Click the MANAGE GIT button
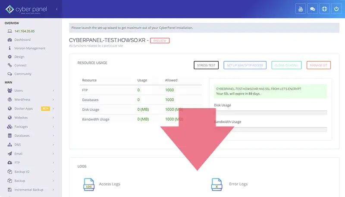345x197 pixels. click(x=319, y=65)
